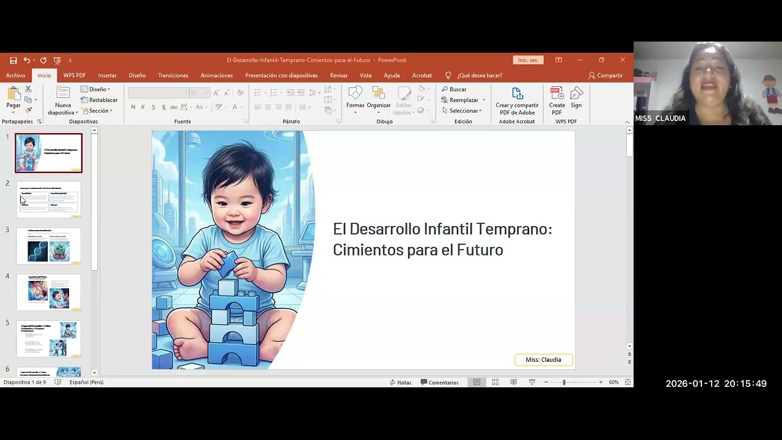Copy the selection with the copy icon
This screenshot has width=782, height=440.
28,100
